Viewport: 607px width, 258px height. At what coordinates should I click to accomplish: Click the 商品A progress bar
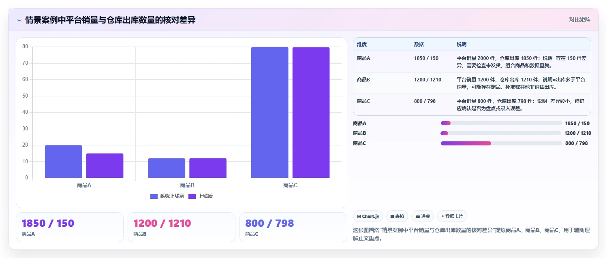(501, 123)
